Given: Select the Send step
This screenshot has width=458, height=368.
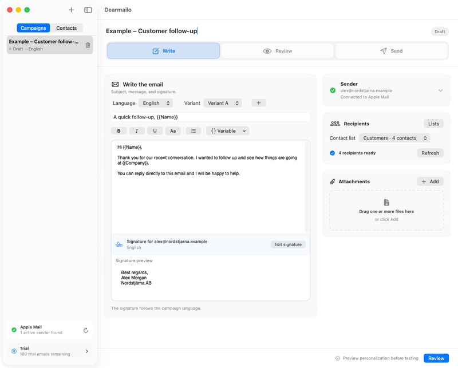Looking at the screenshot, I should (x=392, y=51).
